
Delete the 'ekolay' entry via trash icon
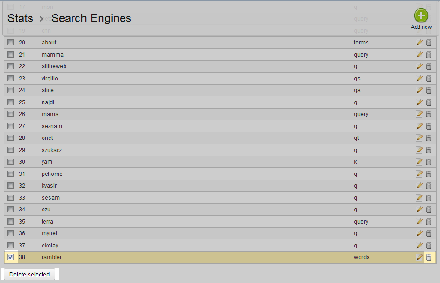pyautogui.click(x=429, y=246)
